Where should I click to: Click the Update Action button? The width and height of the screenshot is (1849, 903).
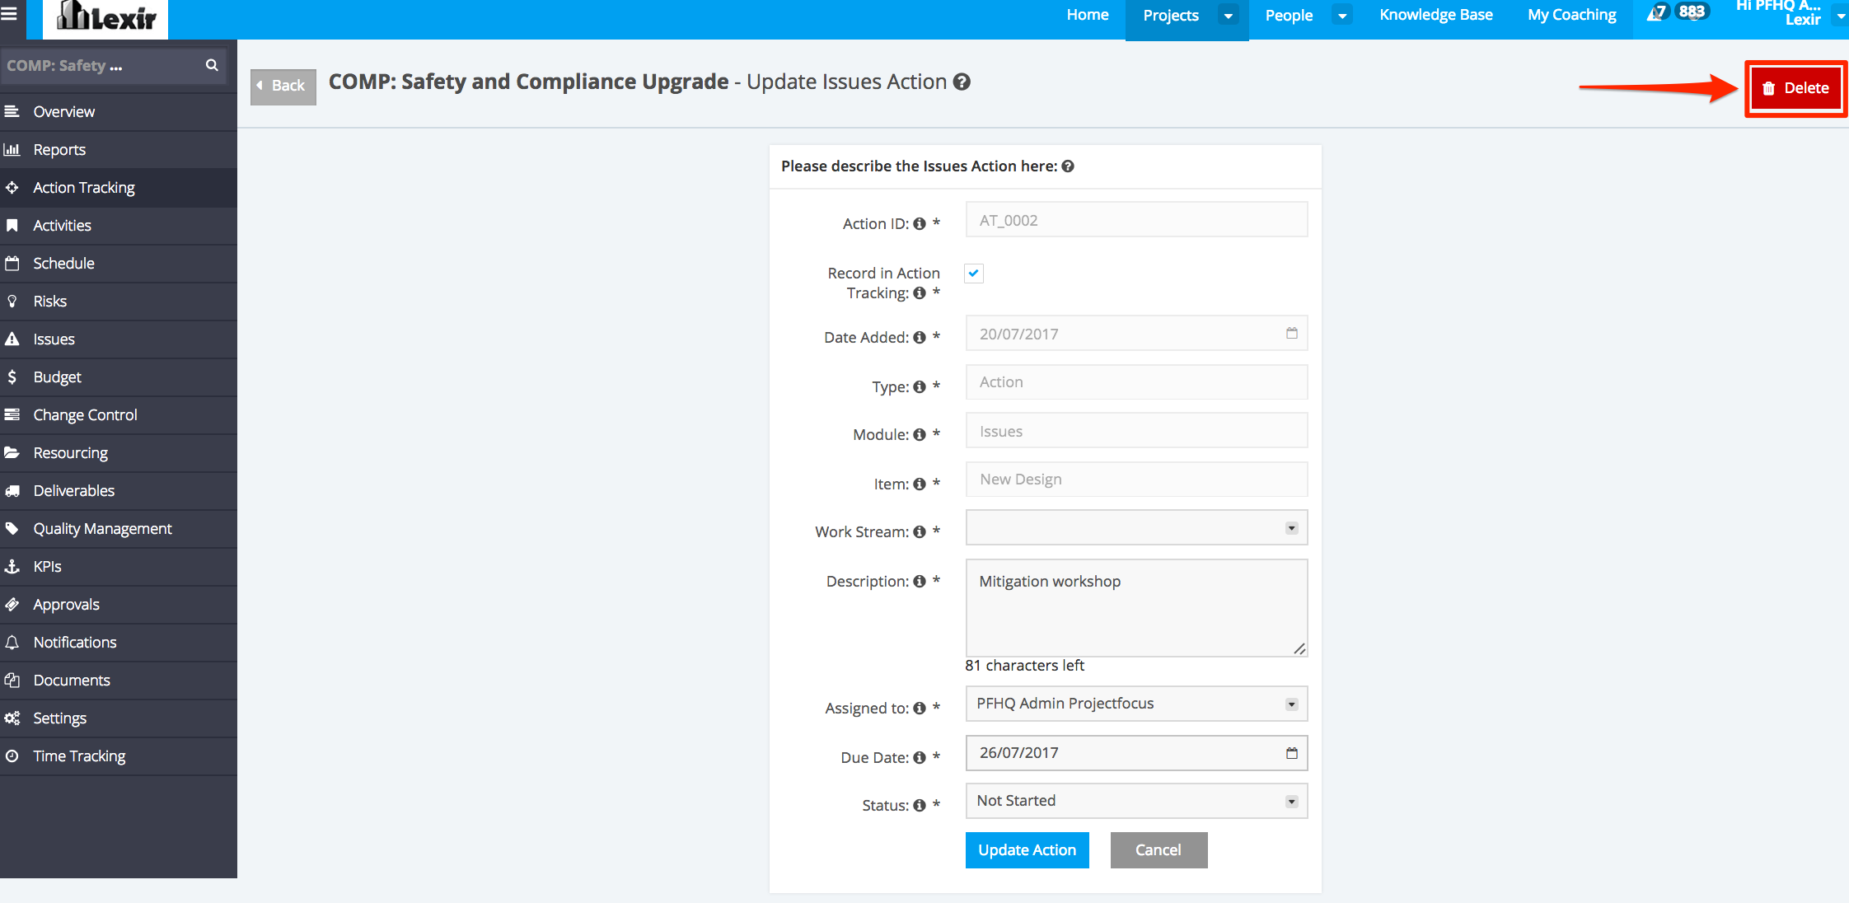[x=1027, y=850]
